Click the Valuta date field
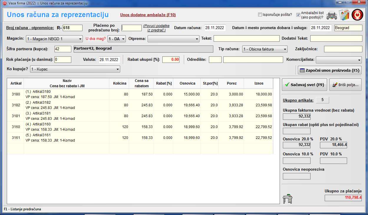Screen dimensions: 368x215 pos(109,60)
